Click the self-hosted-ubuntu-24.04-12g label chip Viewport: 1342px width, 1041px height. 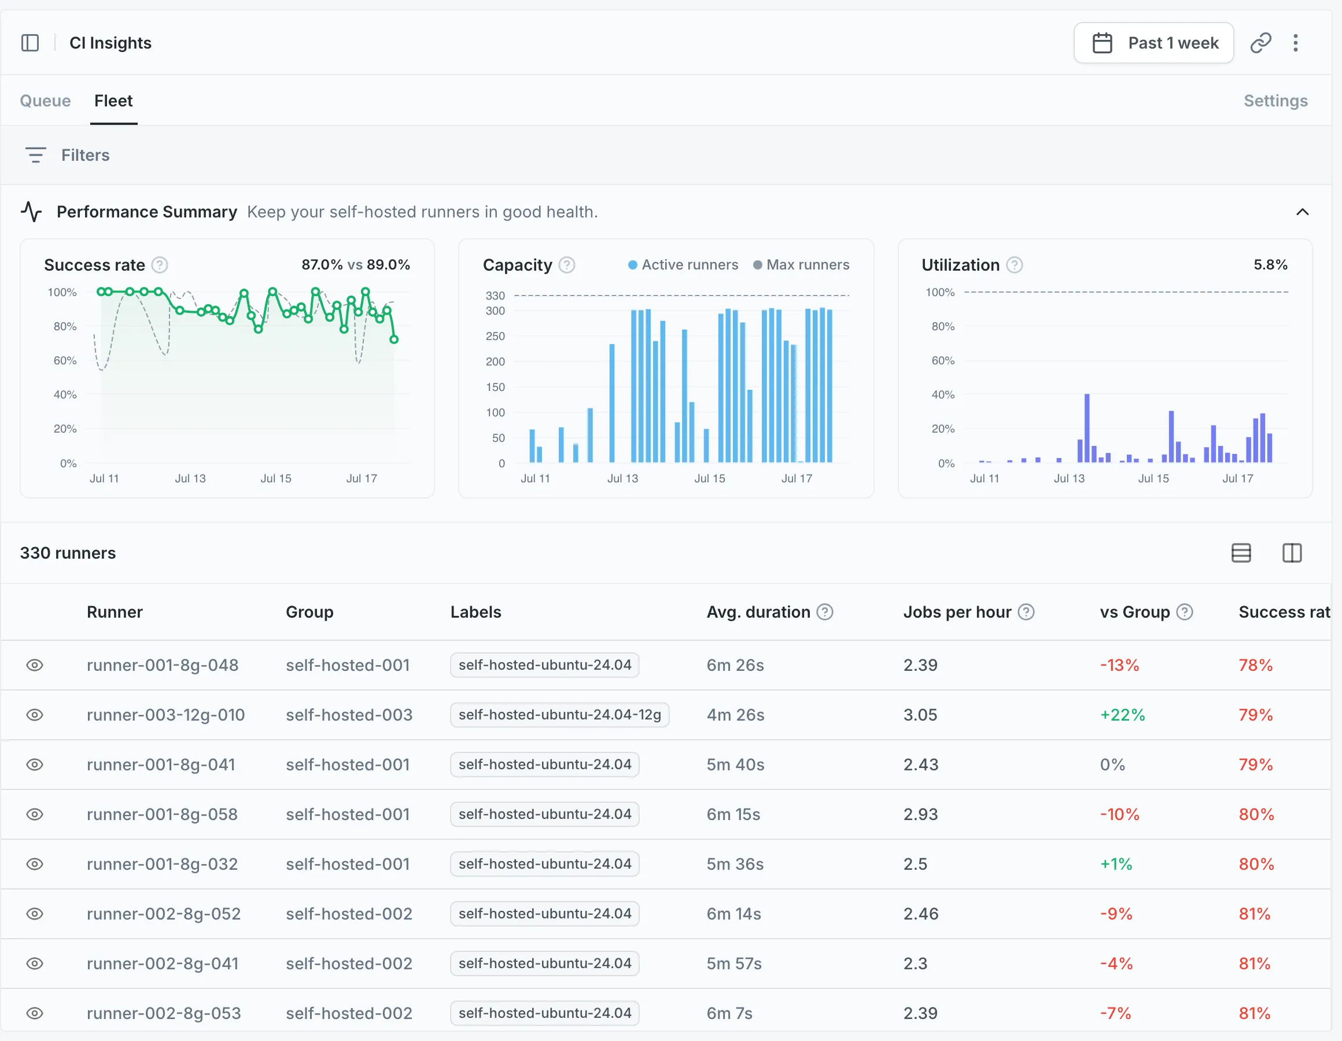pyautogui.click(x=559, y=715)
